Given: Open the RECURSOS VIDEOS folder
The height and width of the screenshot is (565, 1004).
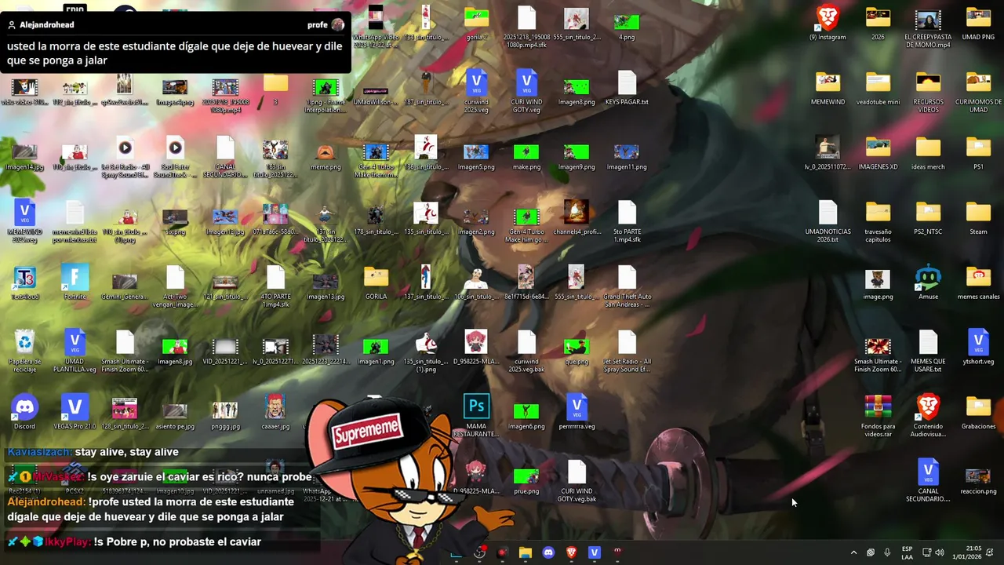Looking at the screenshot, I should [x=928, y=93].
